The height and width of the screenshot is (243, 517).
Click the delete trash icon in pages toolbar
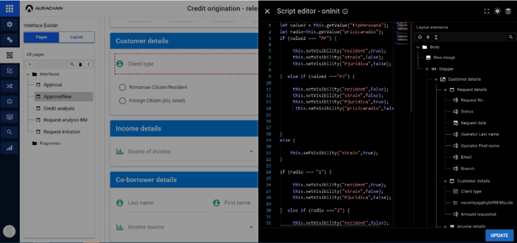tap(80, 64)
